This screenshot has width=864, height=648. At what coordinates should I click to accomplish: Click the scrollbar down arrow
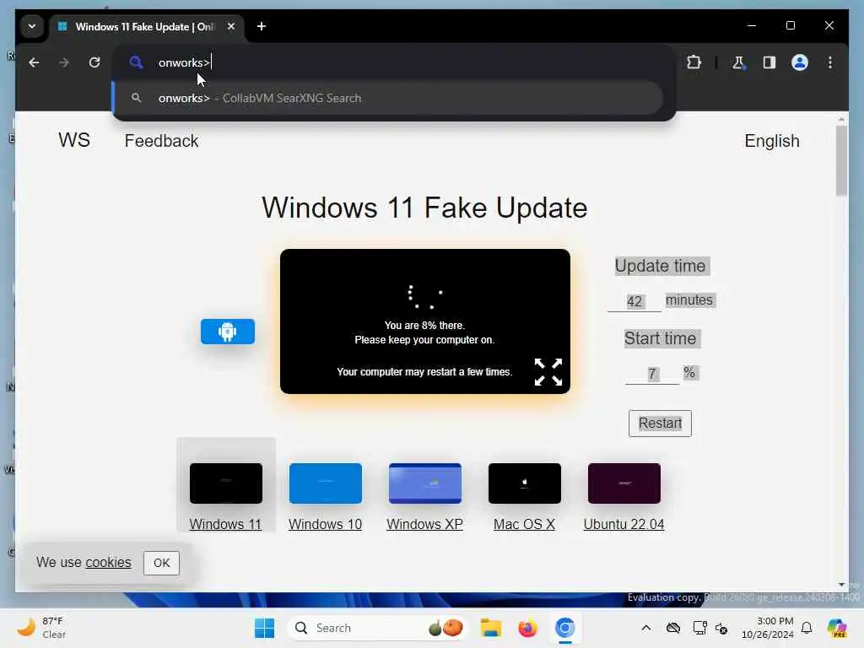tap(841, 585)
